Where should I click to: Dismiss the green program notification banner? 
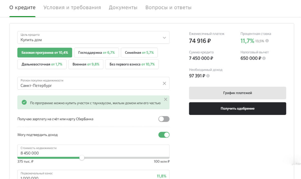click(x=166, y=99)
